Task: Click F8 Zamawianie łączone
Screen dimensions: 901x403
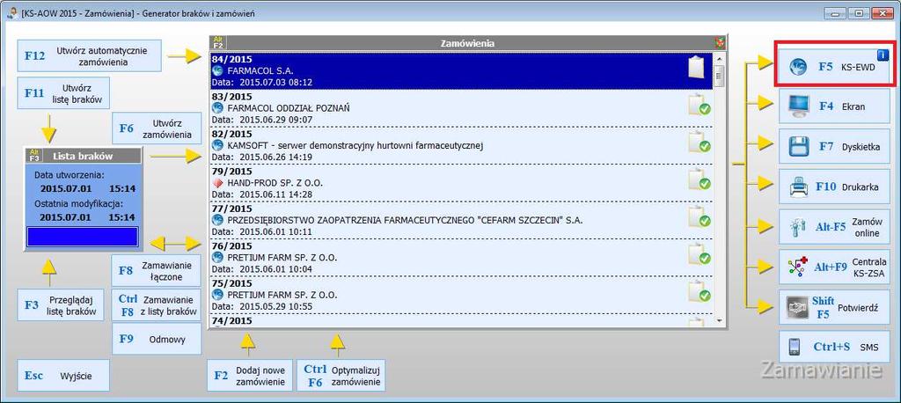Action: coord(156,270)
